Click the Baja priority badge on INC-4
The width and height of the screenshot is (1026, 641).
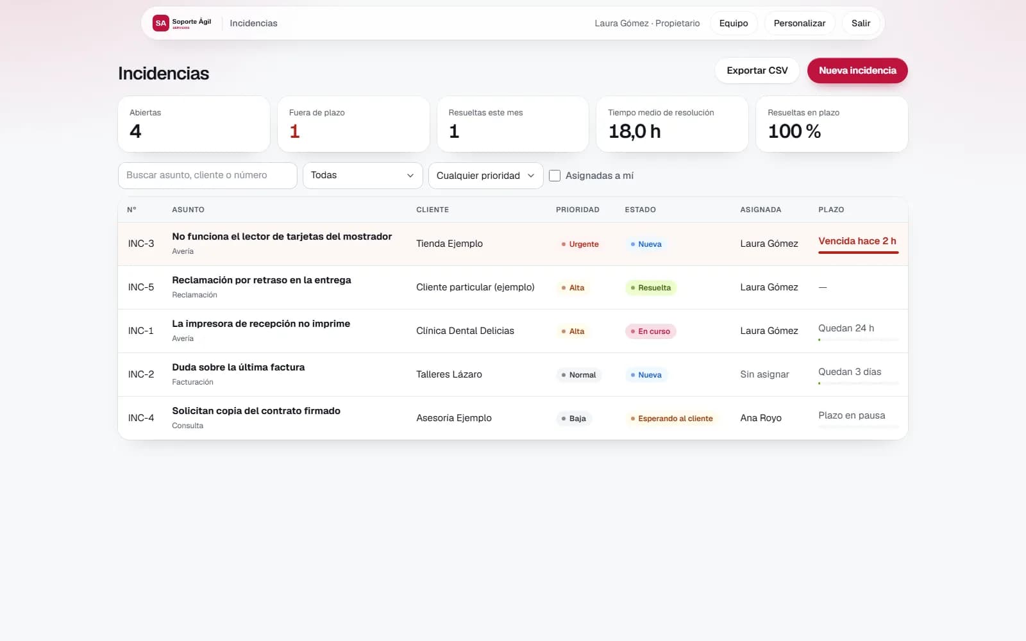tap(573, 419)
